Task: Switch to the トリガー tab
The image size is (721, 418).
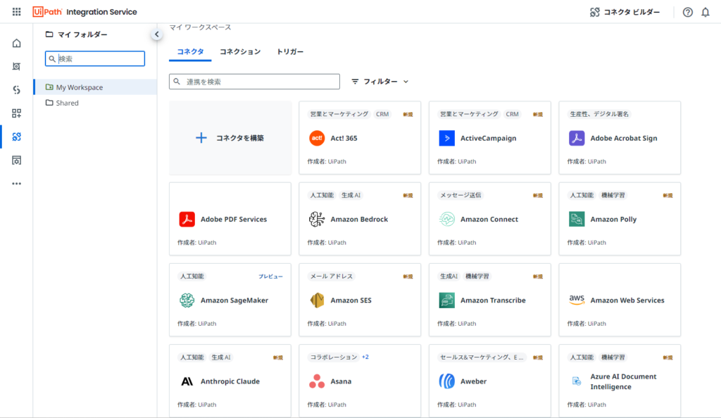Action: pyautogui.click(x=290, y=52)
